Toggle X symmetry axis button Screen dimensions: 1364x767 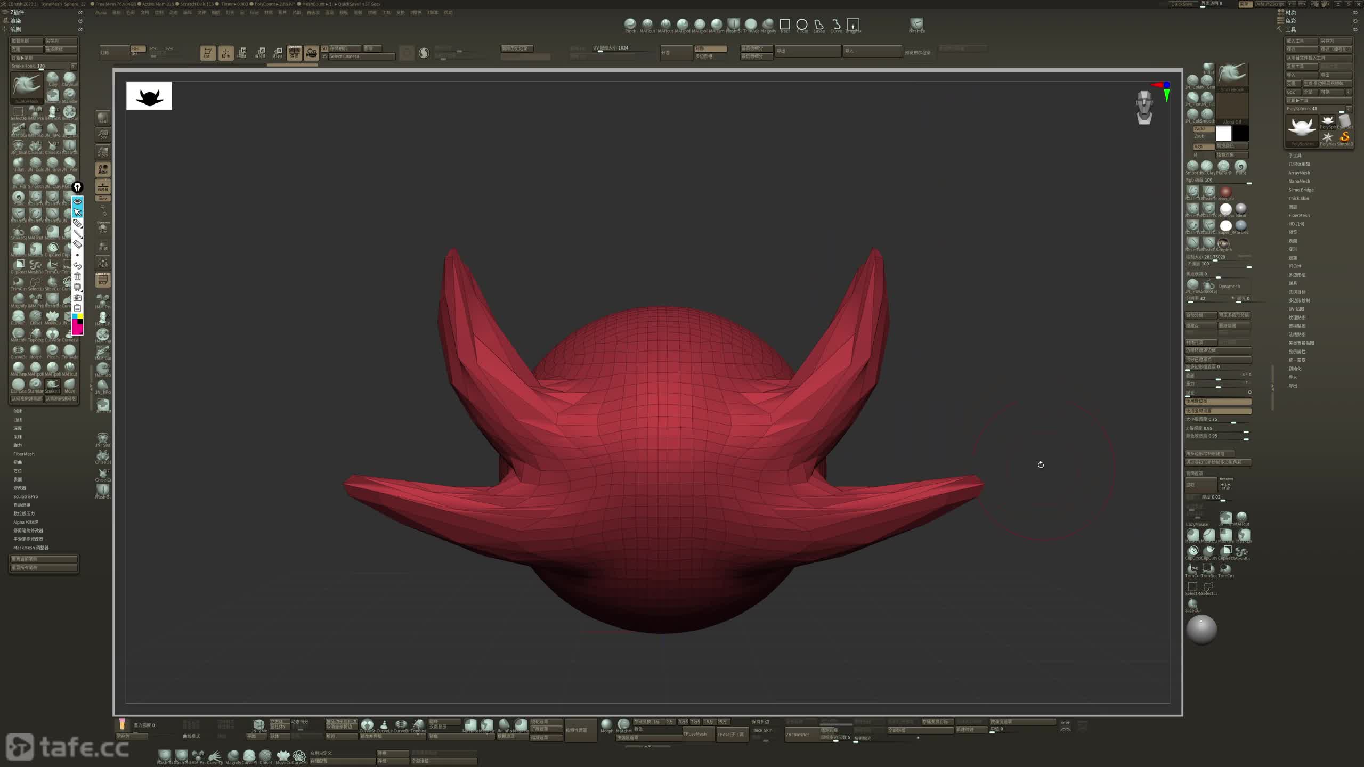[138, 49]
